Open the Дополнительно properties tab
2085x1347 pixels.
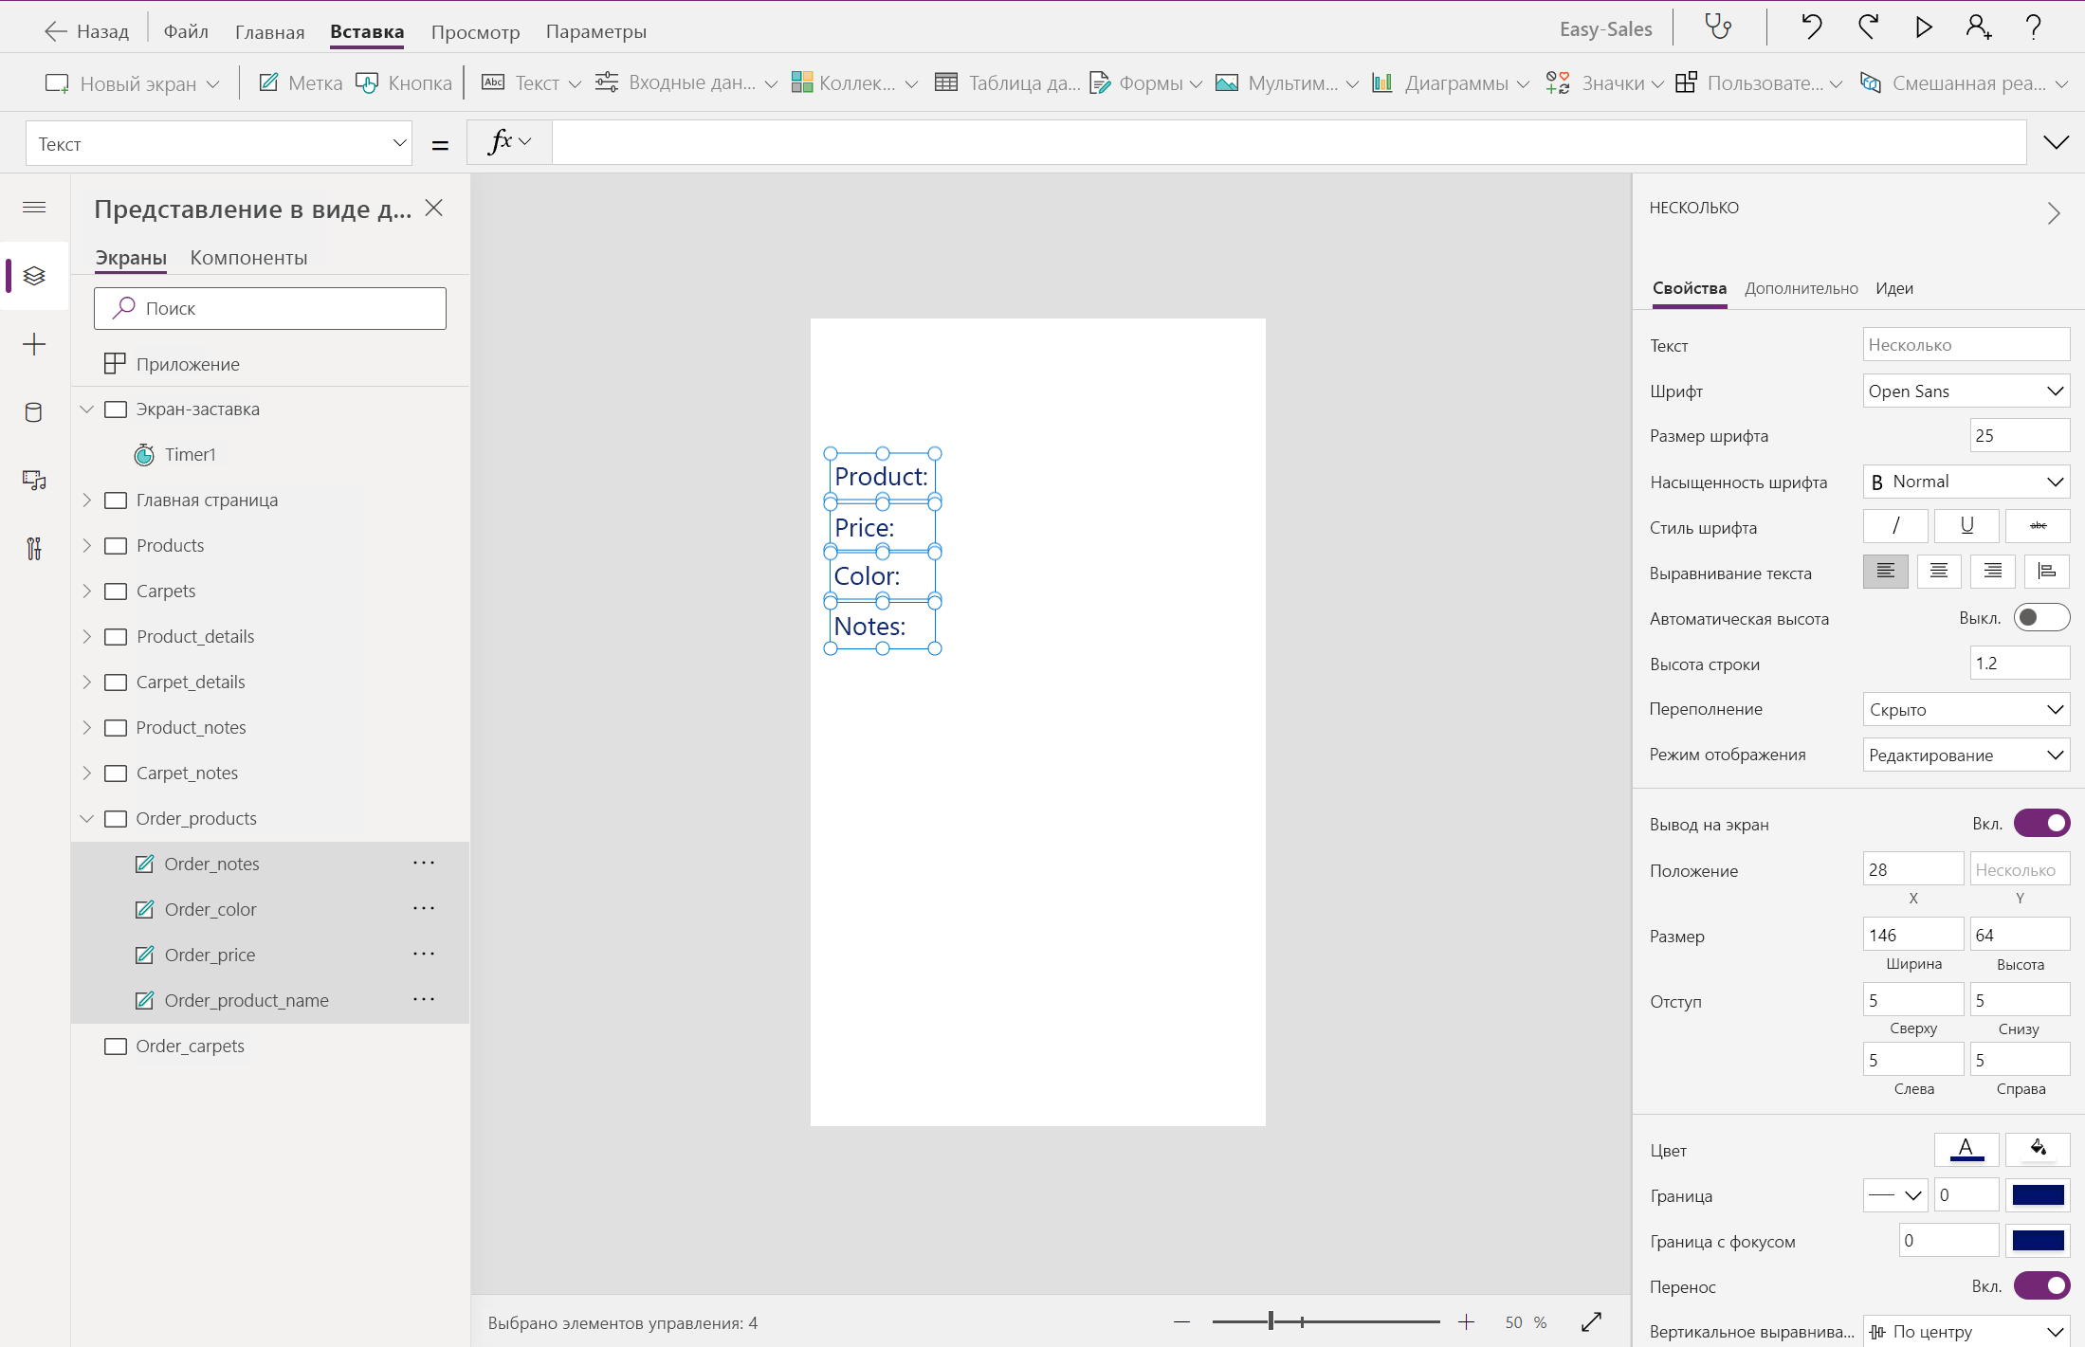1801,288
